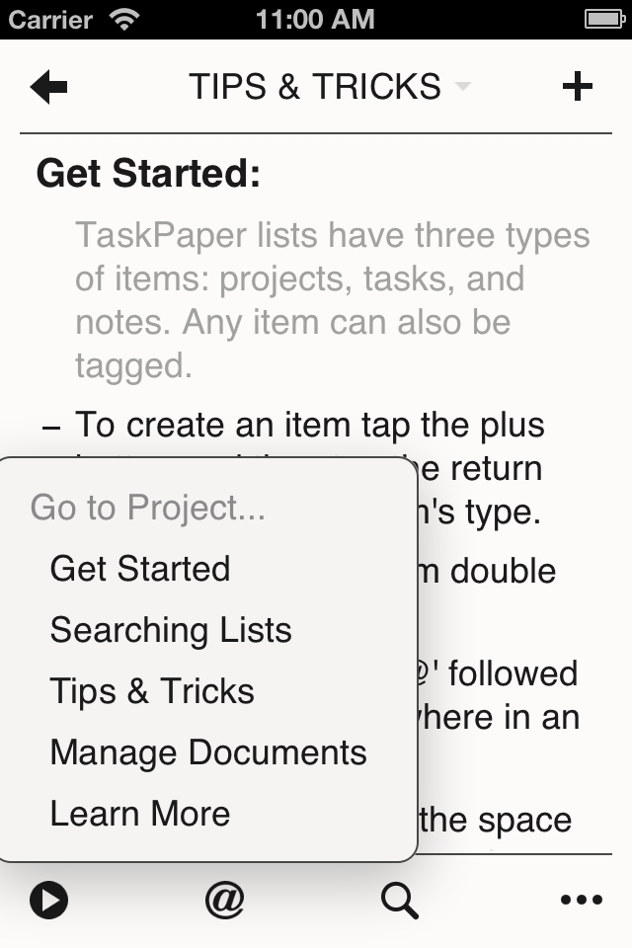This screenshot has width=632, height=948.
Task: Tap the go-to-project arrow icon
Action: coord(48,901)
